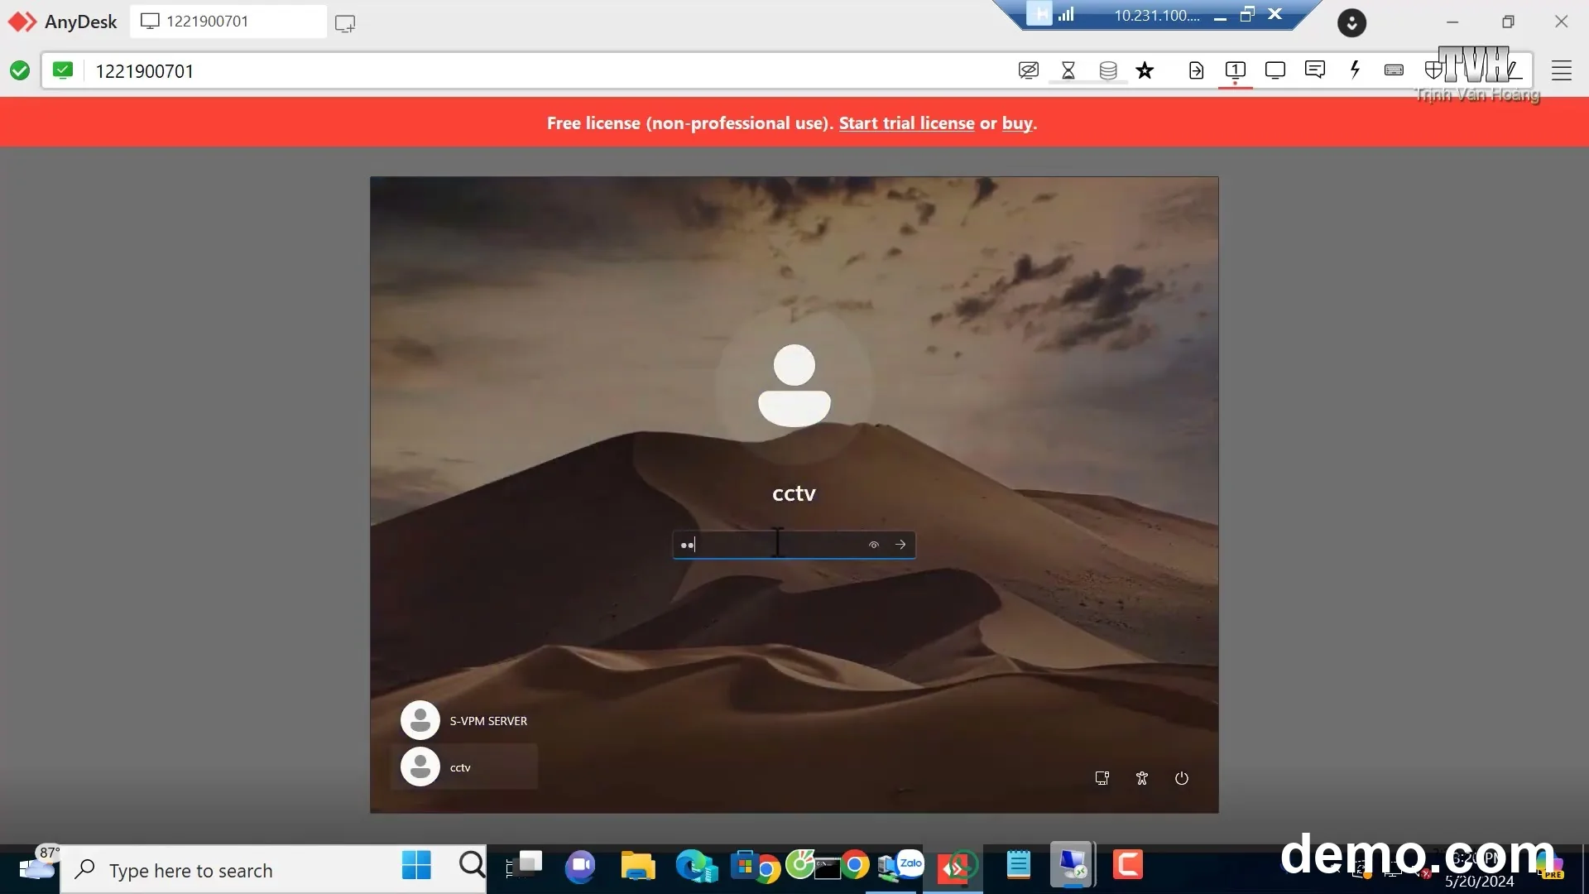Select the S-VPM SERVER user account
Image resolution: width=1589 pixels, height=894 pixels.
[x=465, y=720]
